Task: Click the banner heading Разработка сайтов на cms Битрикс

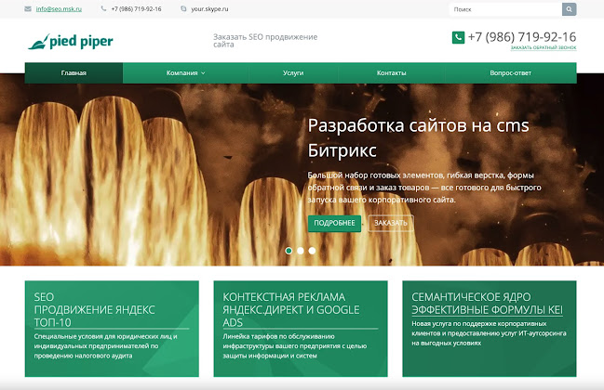Action: [418, 137]
